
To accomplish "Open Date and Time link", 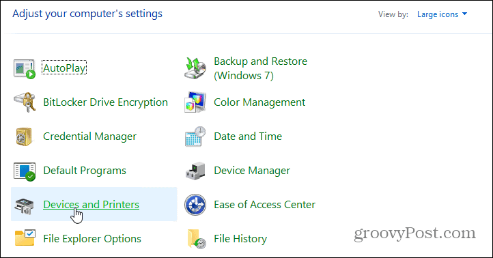I will [248, 137].
